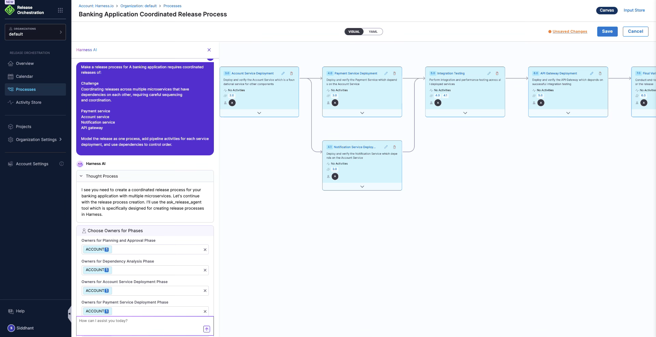656x337 pixels.
Task: Expand the Payment Service Deployment card
Action: (362, 113)
